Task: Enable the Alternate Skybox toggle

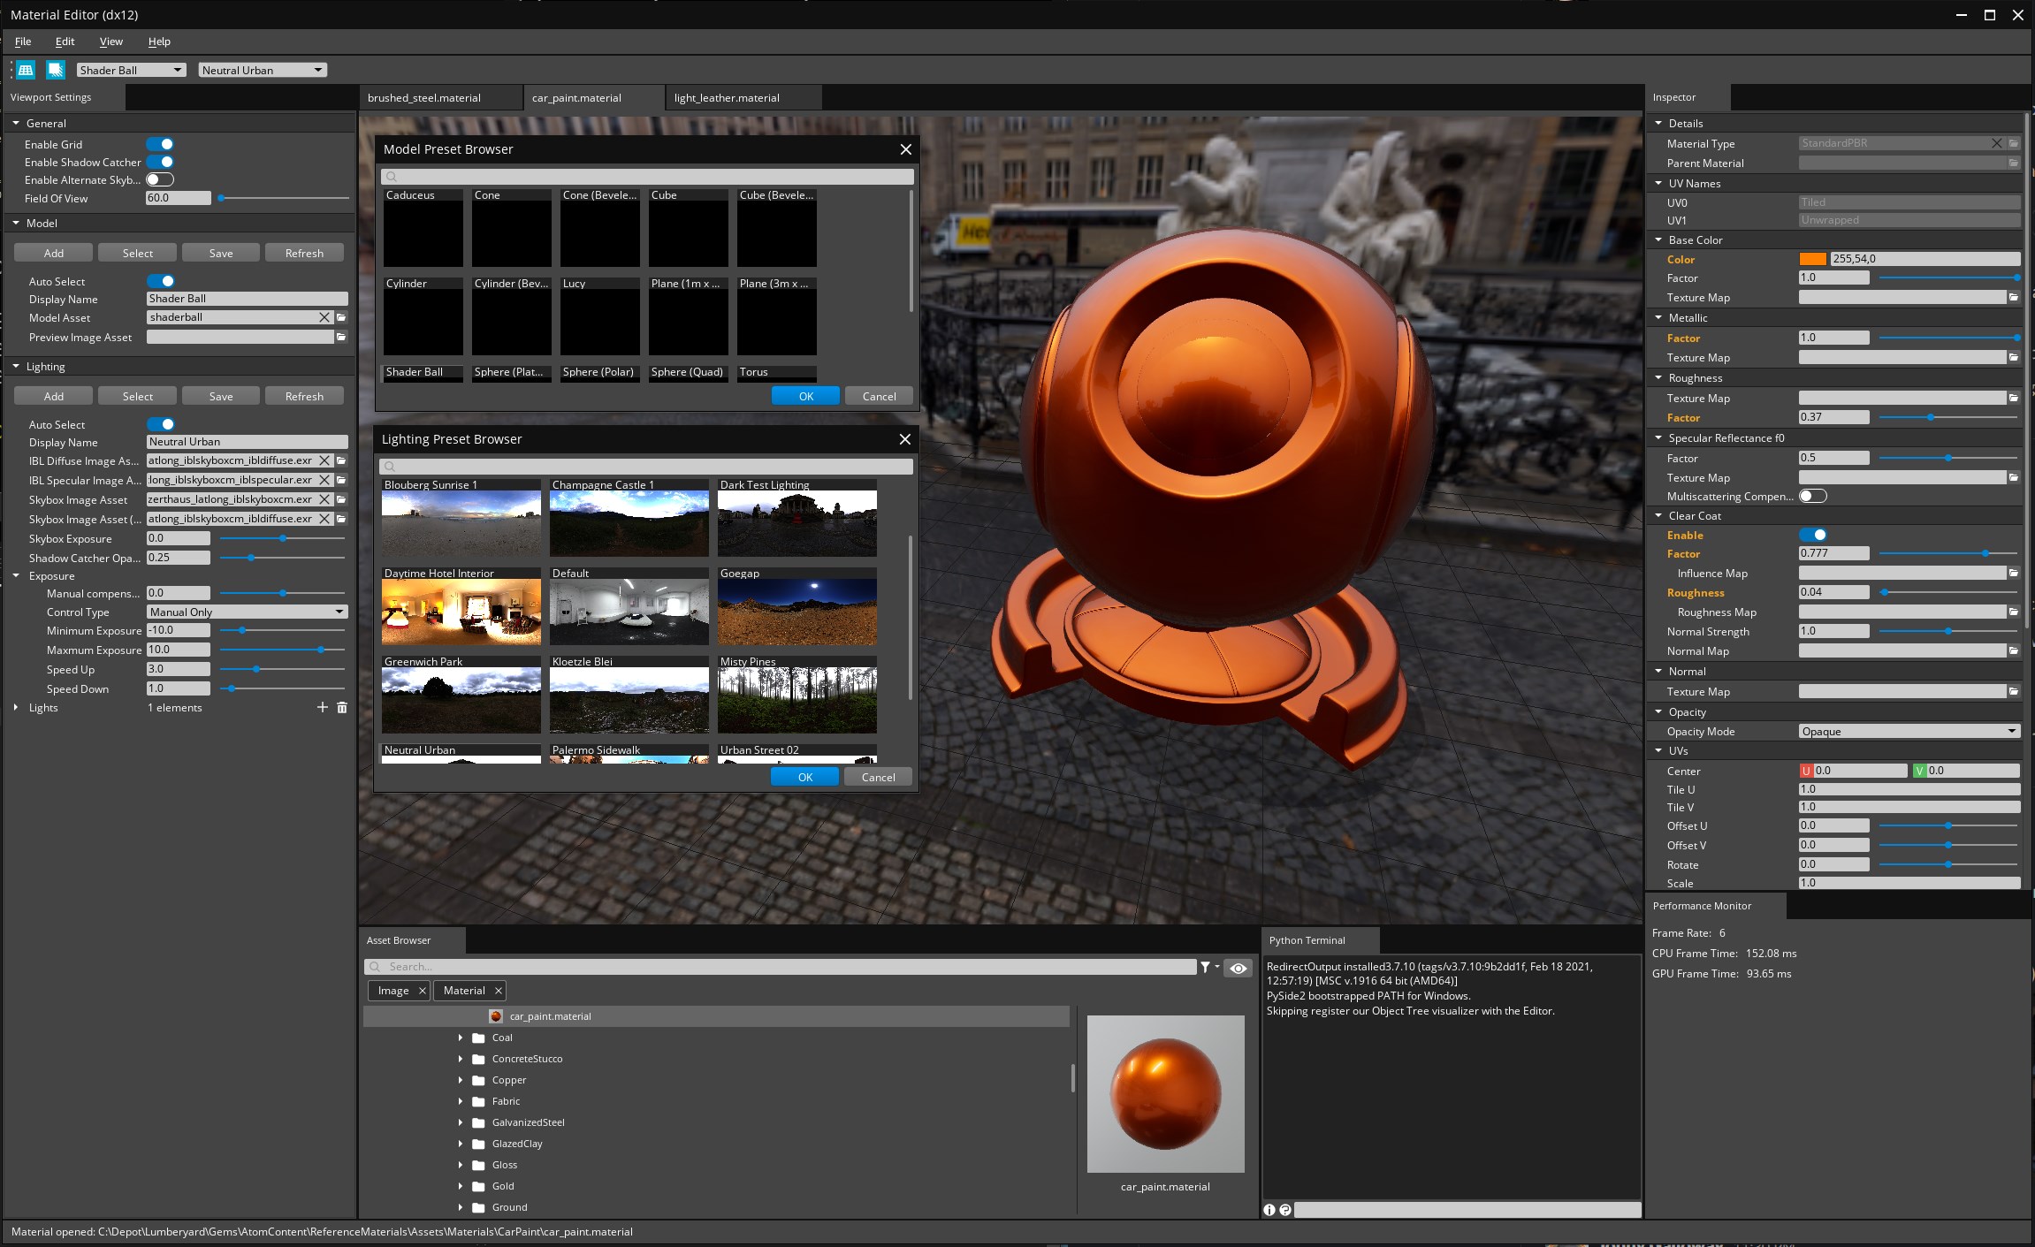Action: click(157, 179)
